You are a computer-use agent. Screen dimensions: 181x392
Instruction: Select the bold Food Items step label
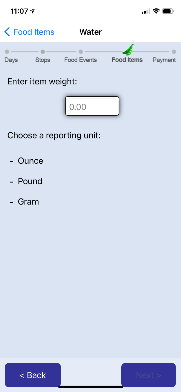[x=127, y=60]
